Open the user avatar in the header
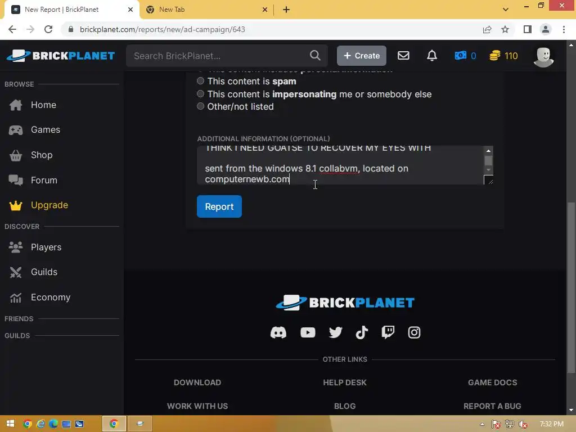This screenshot has width=576, height=432. click(x=543, y=57)
